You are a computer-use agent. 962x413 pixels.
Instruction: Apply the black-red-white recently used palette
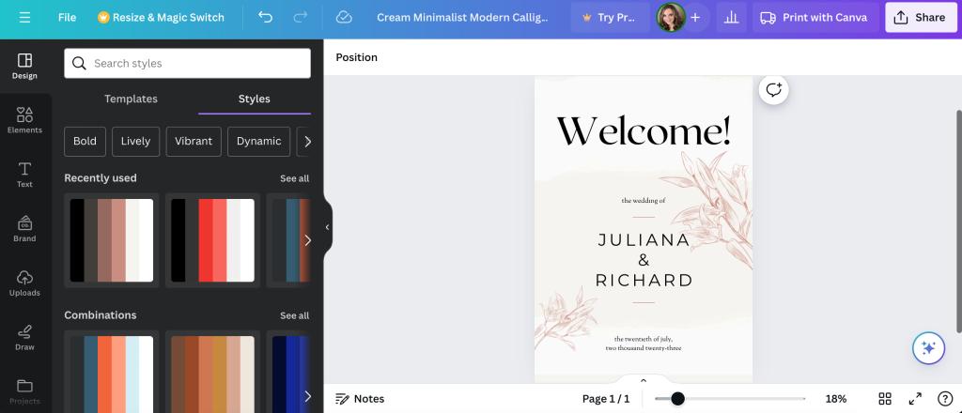coord(212,240)
